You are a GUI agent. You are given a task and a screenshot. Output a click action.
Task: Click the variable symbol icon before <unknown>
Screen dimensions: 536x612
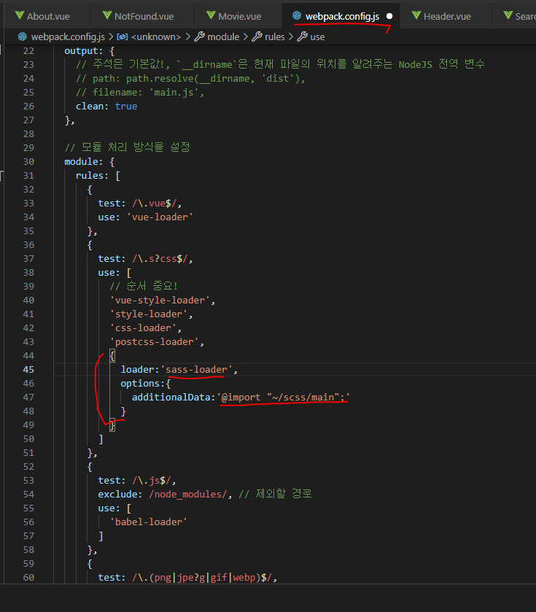123,36
